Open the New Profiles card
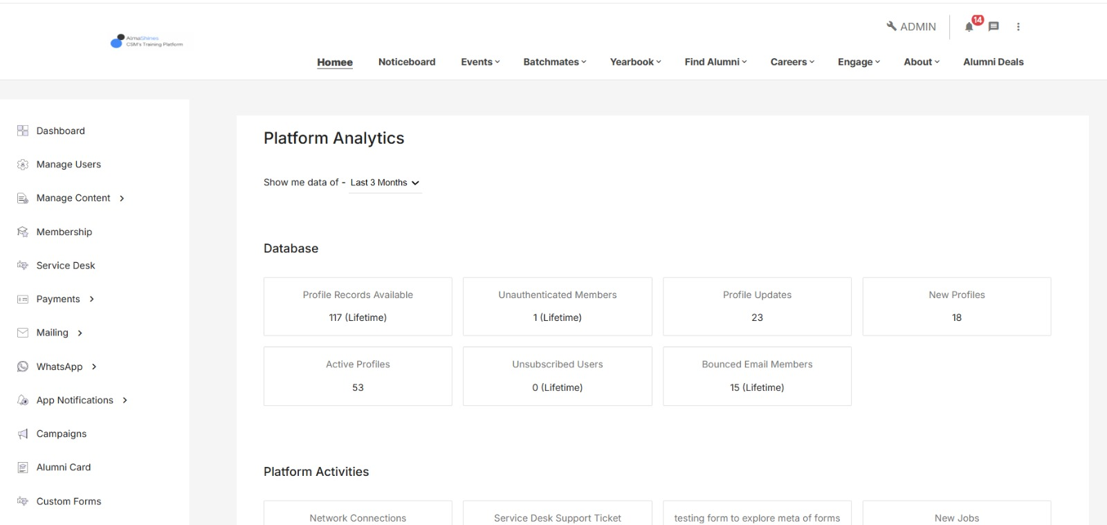 coord(957,306)
